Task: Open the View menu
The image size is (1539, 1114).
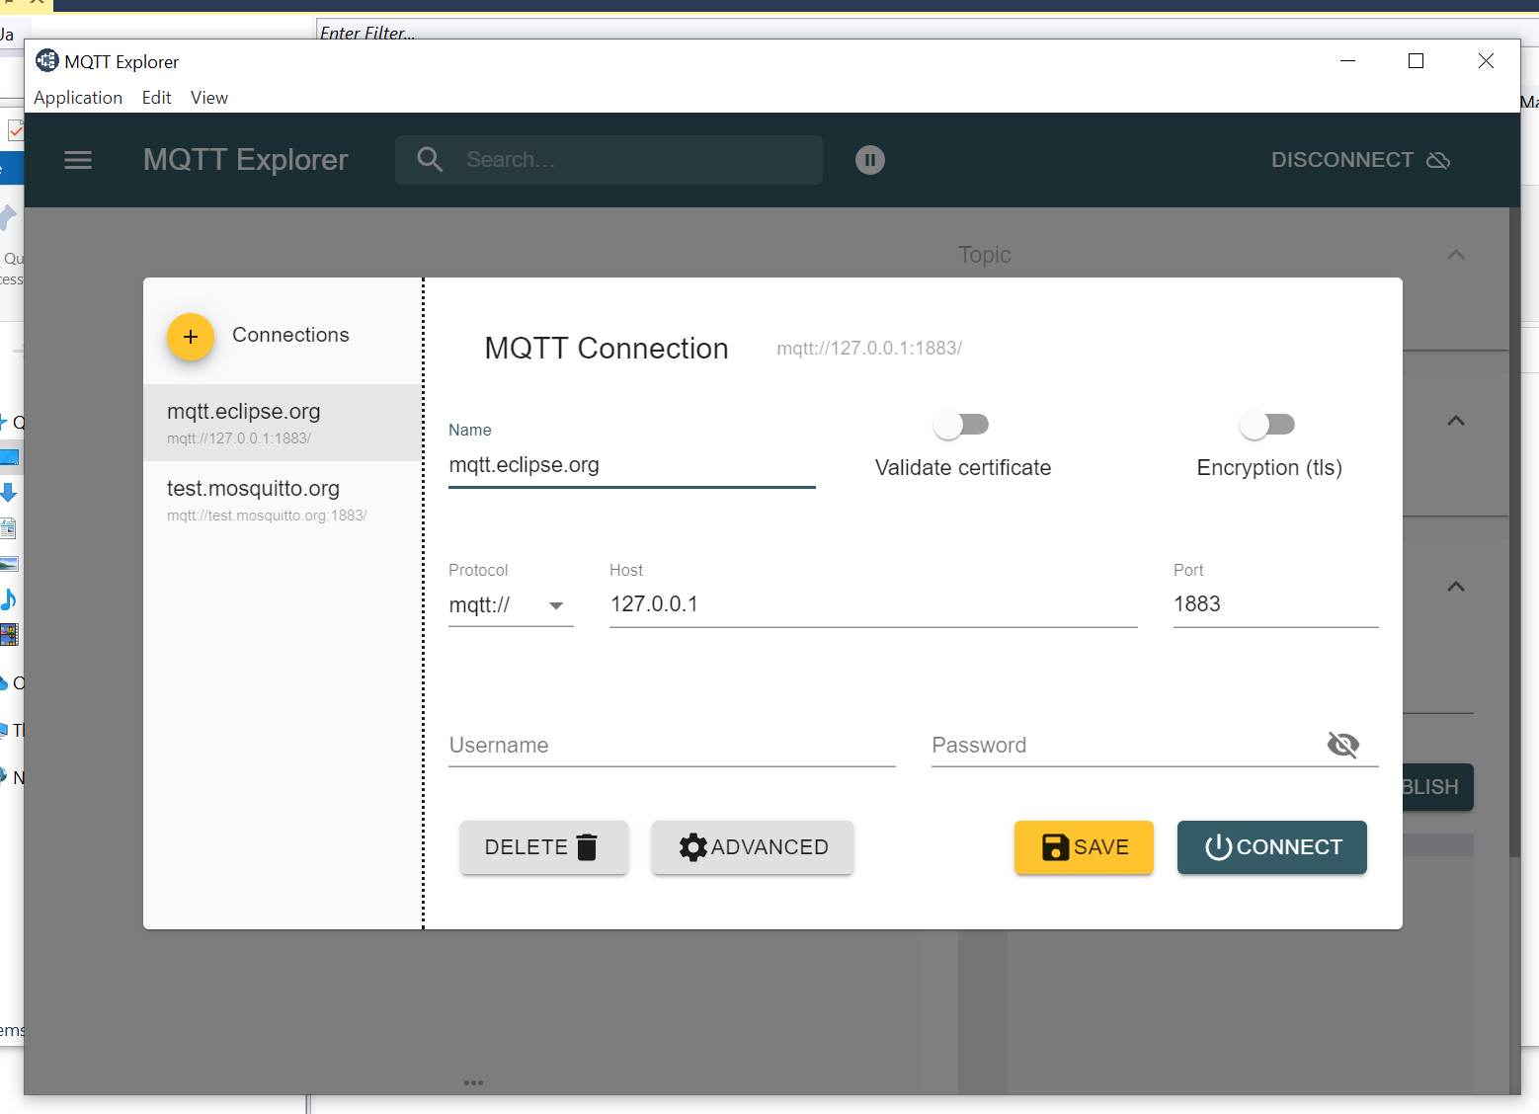Action: (x=209, y=98)
